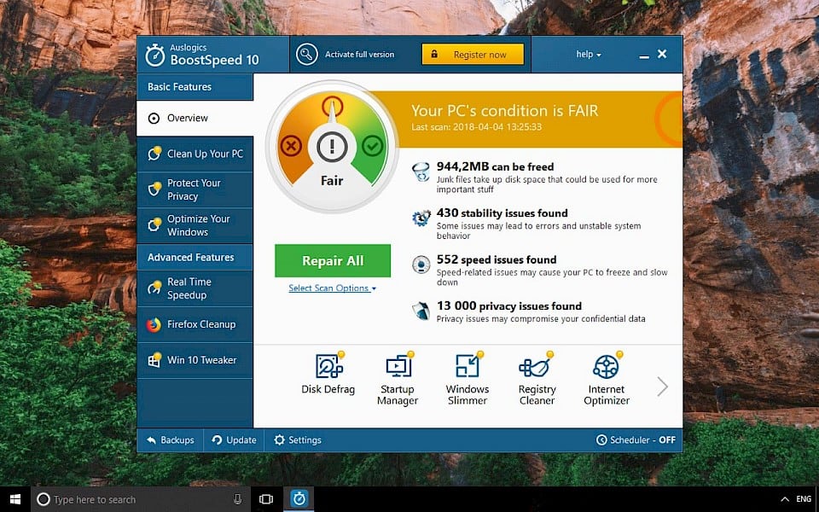Click the recycle bin junk files icon
Screen dimensions: 819x512
[x=421, y=172]
